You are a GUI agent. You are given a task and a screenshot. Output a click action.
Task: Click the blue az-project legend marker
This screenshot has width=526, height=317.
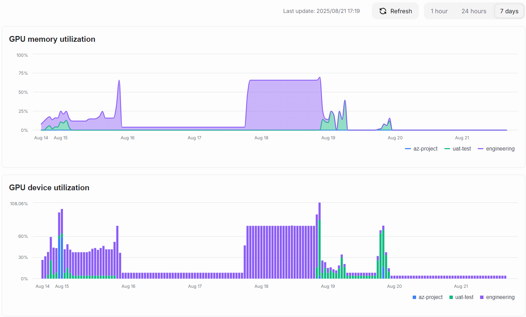pos(408,148)
